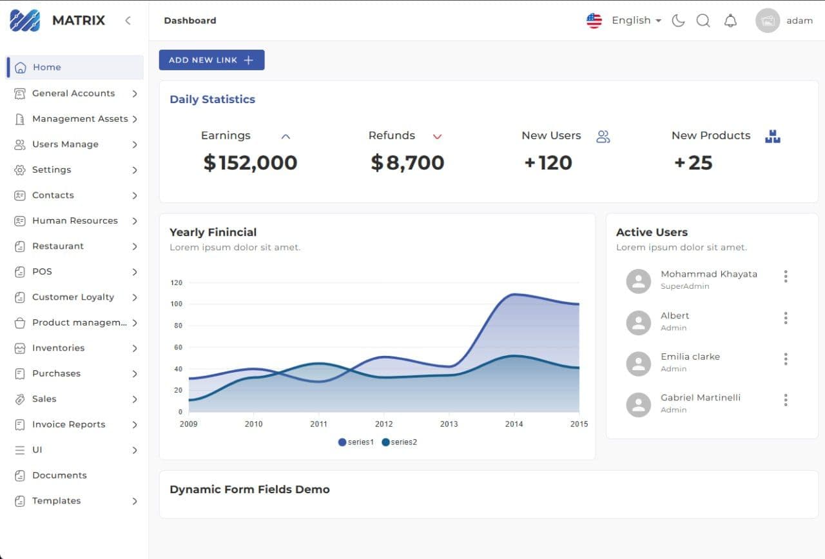Expand the Human Resources menu section
The height and width of the screenshot is (559, 825).
coord(75,221)
